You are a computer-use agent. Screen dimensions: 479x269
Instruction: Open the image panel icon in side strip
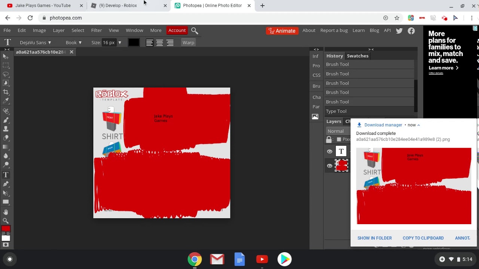pyautogui.click(x=315, y=117)
